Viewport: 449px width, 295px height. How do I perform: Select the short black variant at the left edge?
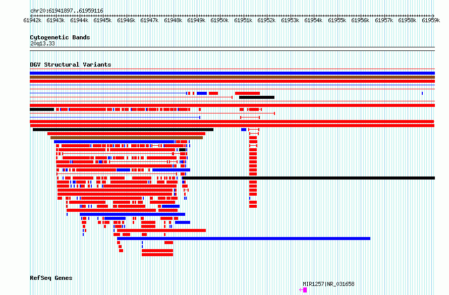point(42,109)
